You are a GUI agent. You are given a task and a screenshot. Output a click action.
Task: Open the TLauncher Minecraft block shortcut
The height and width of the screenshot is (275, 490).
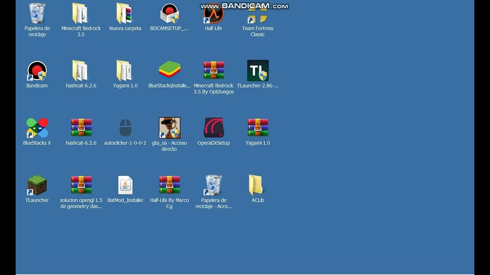(x=37, y=185)
